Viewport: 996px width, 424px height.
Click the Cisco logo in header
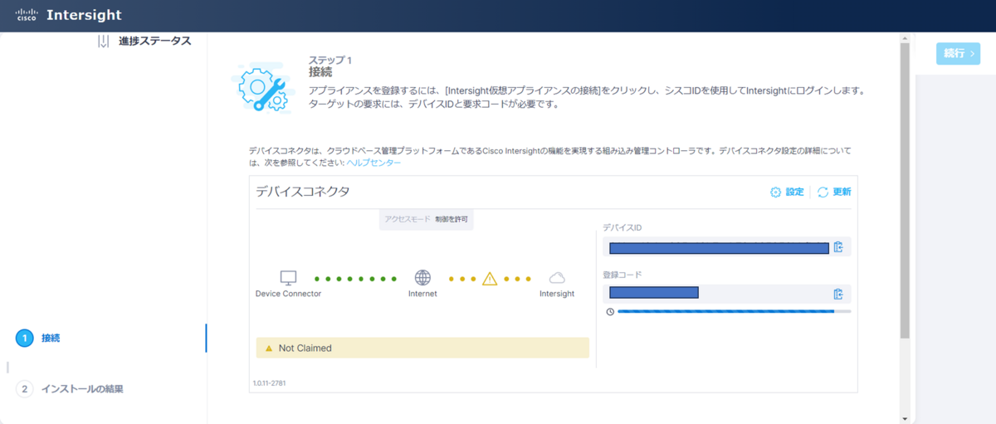pyautogui.click(x=26, y=15)
